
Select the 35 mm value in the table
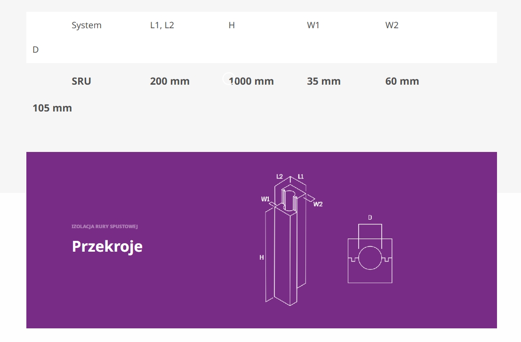pyautogui.click(x=324, y=81)
